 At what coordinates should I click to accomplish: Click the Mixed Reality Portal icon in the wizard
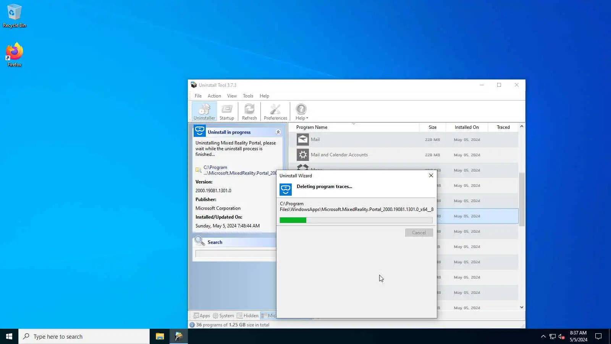point(286,190)
